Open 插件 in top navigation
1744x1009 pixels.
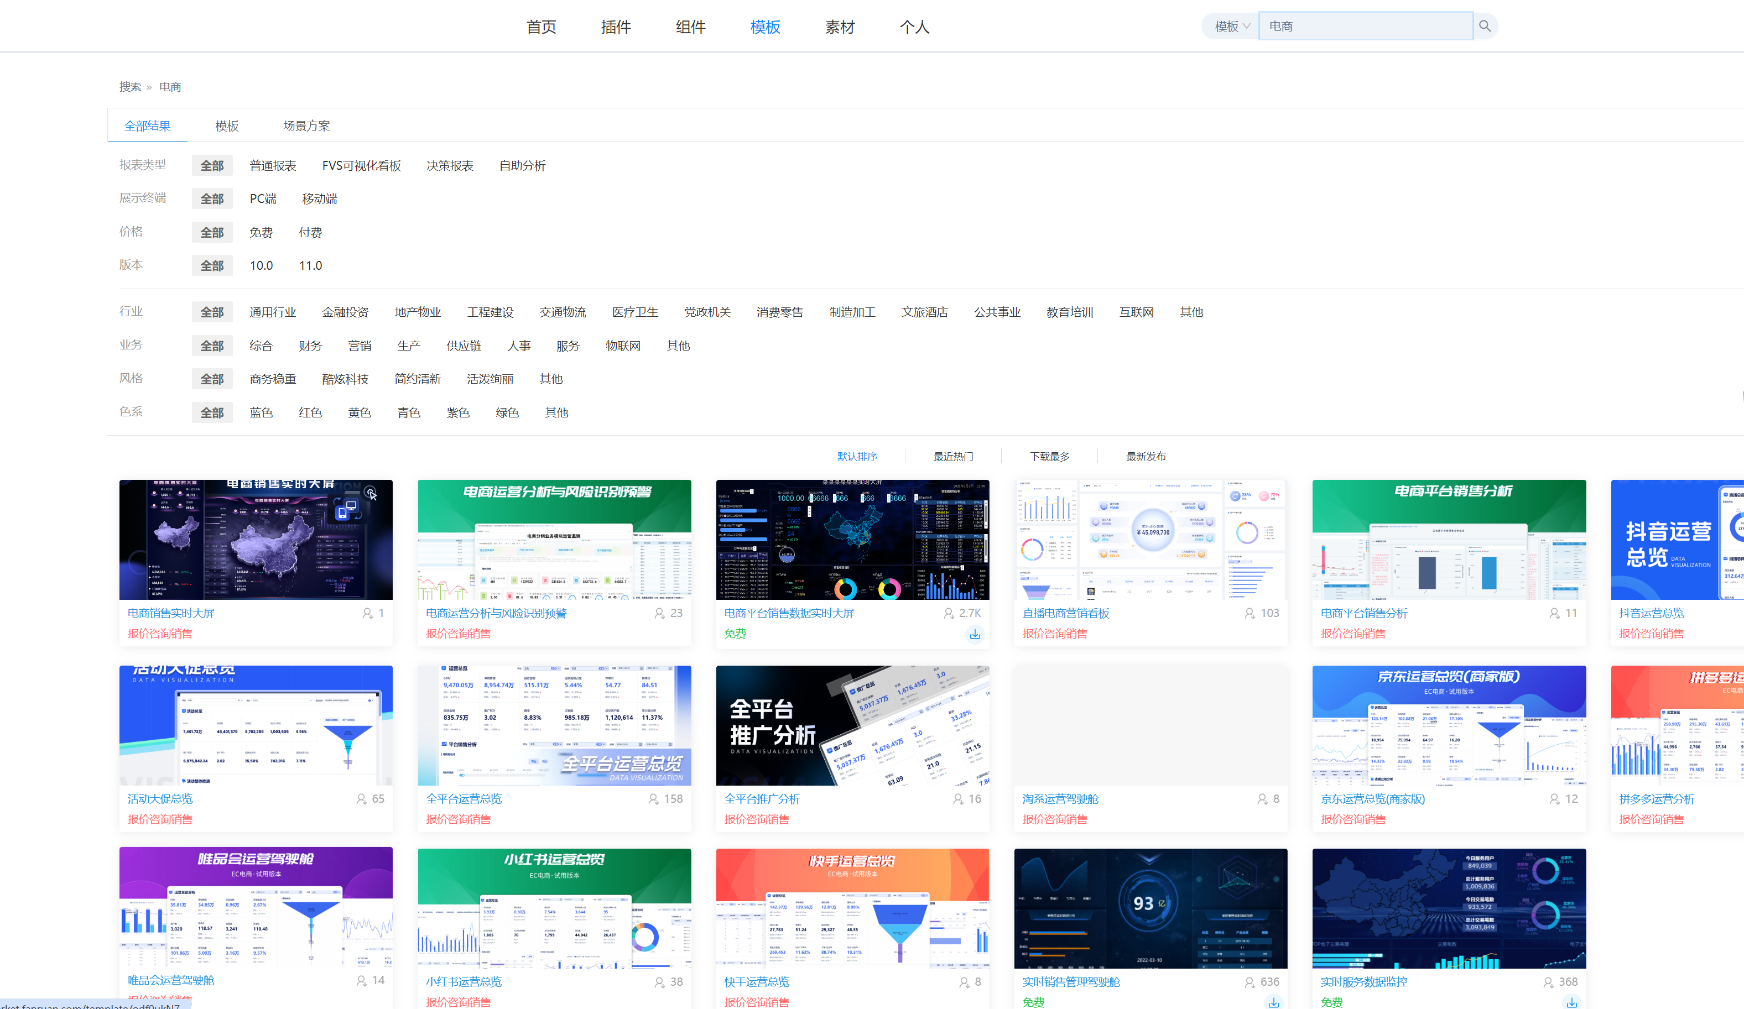point(616,27)
